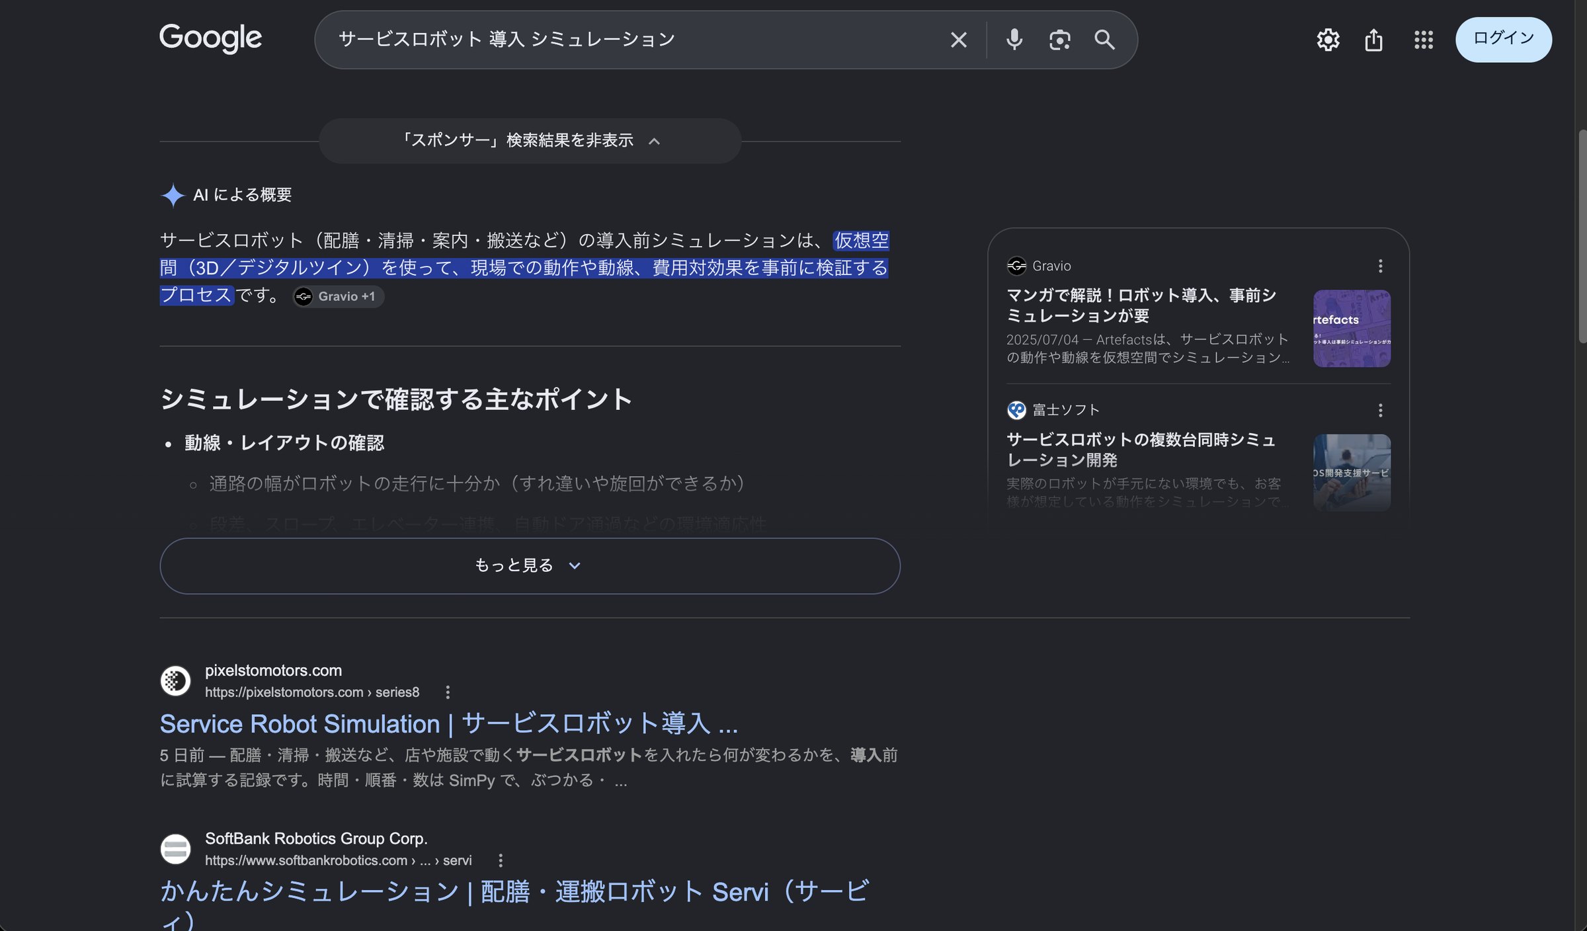Open the Google apps grid
Screen dimensions: 1587x931
pos(1424,40)
